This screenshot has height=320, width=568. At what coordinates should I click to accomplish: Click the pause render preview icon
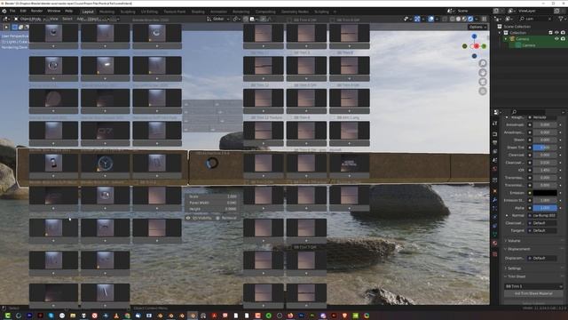click(x=484, y=19)
